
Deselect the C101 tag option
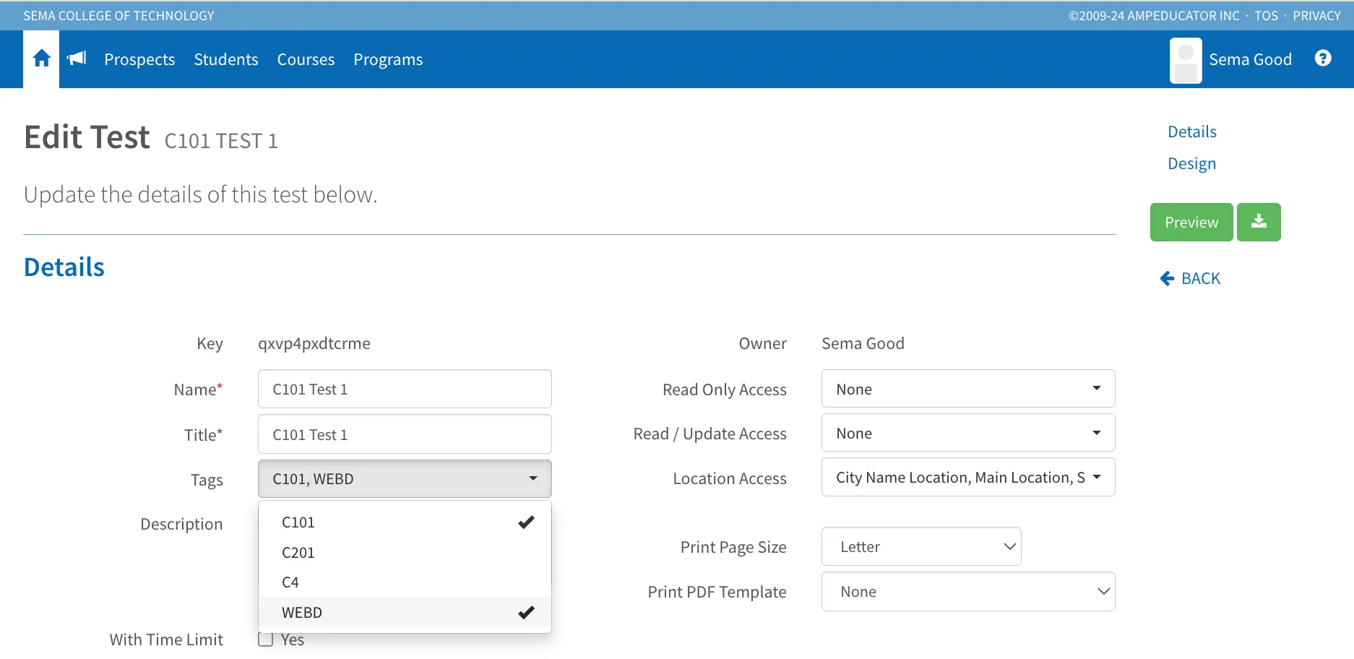(405, 522)
